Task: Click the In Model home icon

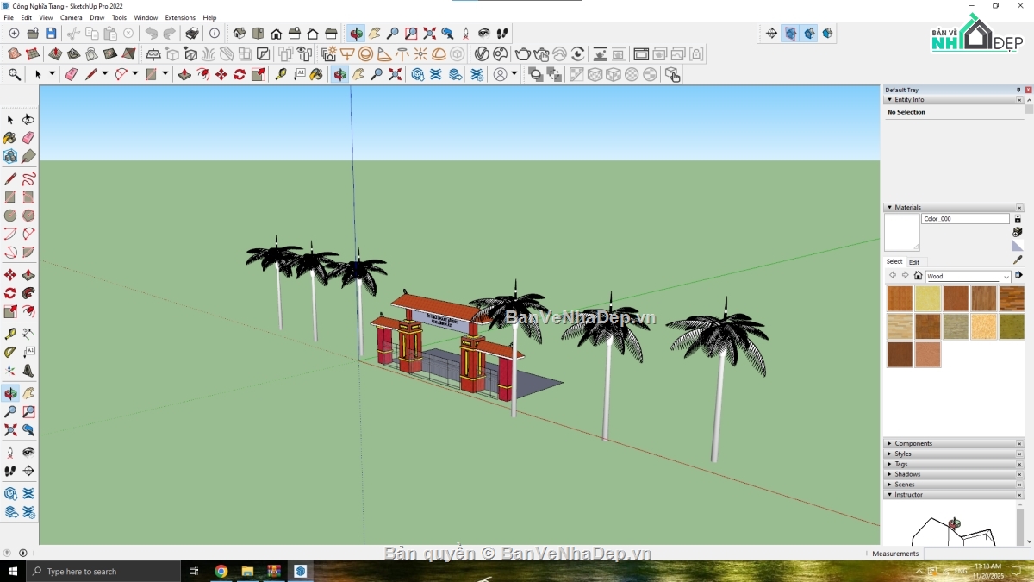Action: 919,276
